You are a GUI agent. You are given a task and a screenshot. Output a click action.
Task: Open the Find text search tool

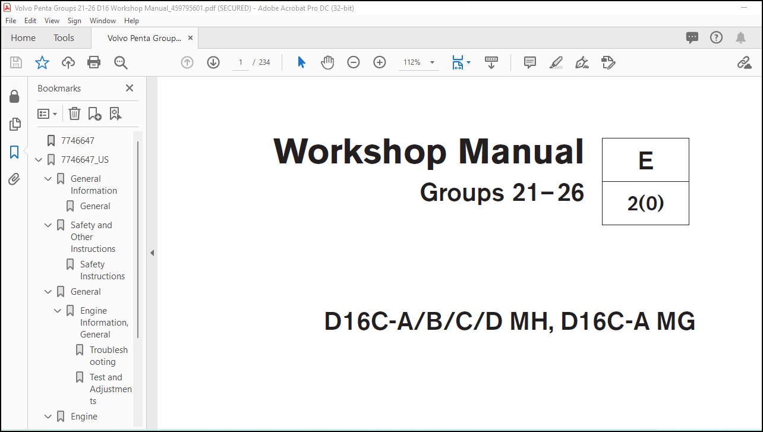pyautogui.click(x=121, y=62)
